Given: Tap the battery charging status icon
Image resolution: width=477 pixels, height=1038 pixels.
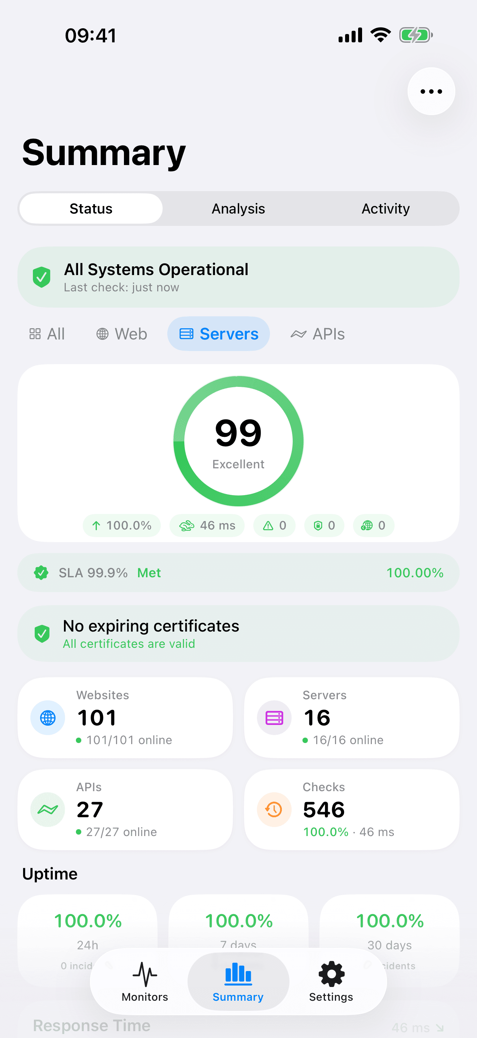Looking at the screenshot, I should pos(416,35).
